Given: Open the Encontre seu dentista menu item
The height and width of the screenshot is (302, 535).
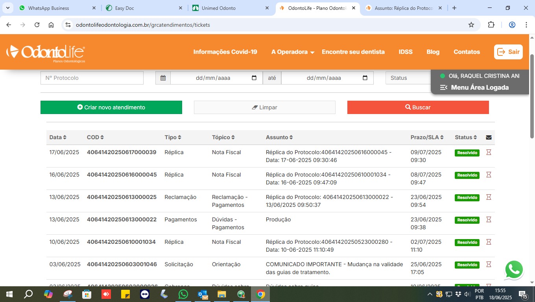Looking at the screenshot, I should pos(353,52).
